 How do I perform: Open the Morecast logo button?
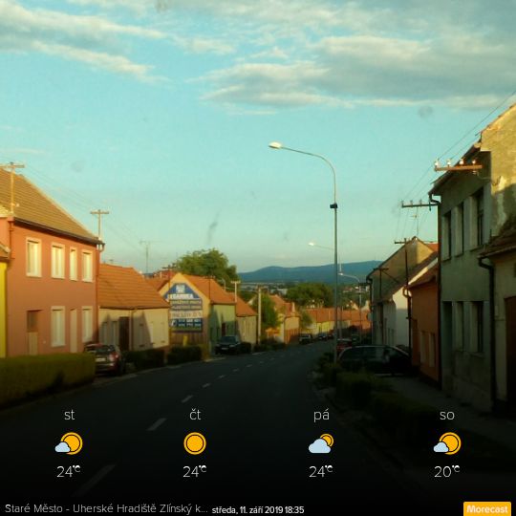(487, 508)
